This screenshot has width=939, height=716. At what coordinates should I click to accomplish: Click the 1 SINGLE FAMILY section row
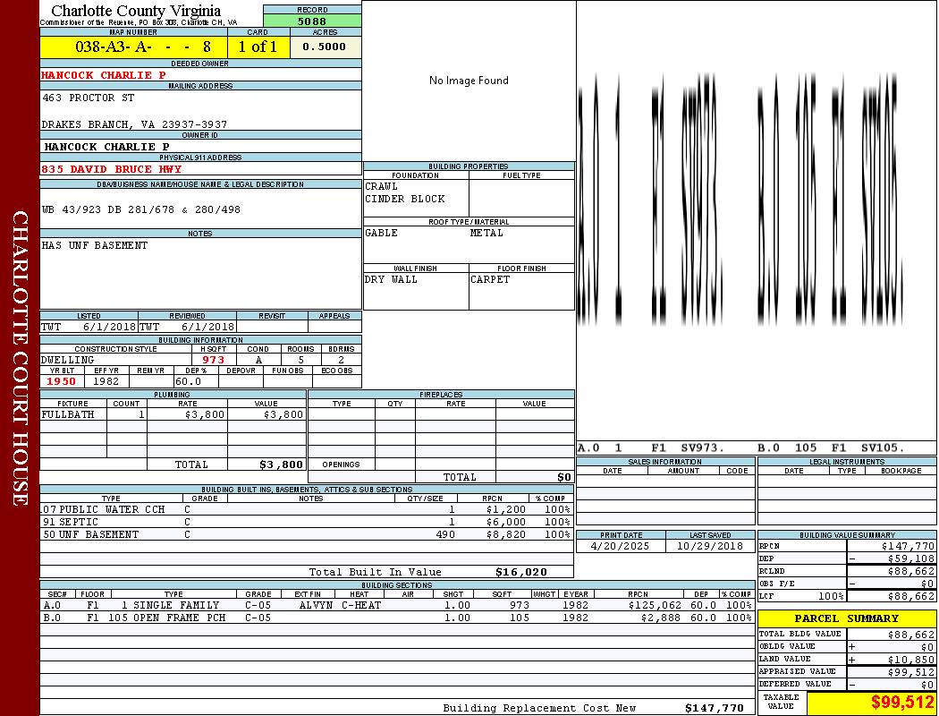(x=397, y=606)
